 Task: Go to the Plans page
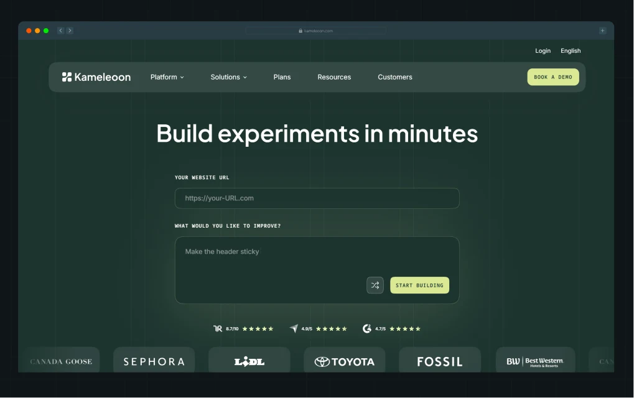[282, 77]
